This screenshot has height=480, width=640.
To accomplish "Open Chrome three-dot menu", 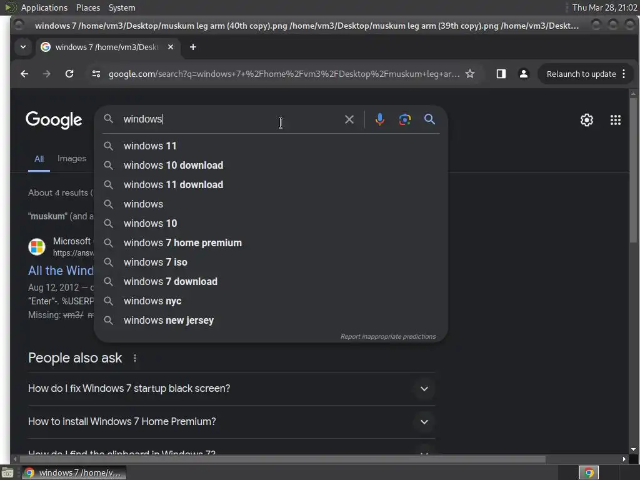I will point(624,74).
